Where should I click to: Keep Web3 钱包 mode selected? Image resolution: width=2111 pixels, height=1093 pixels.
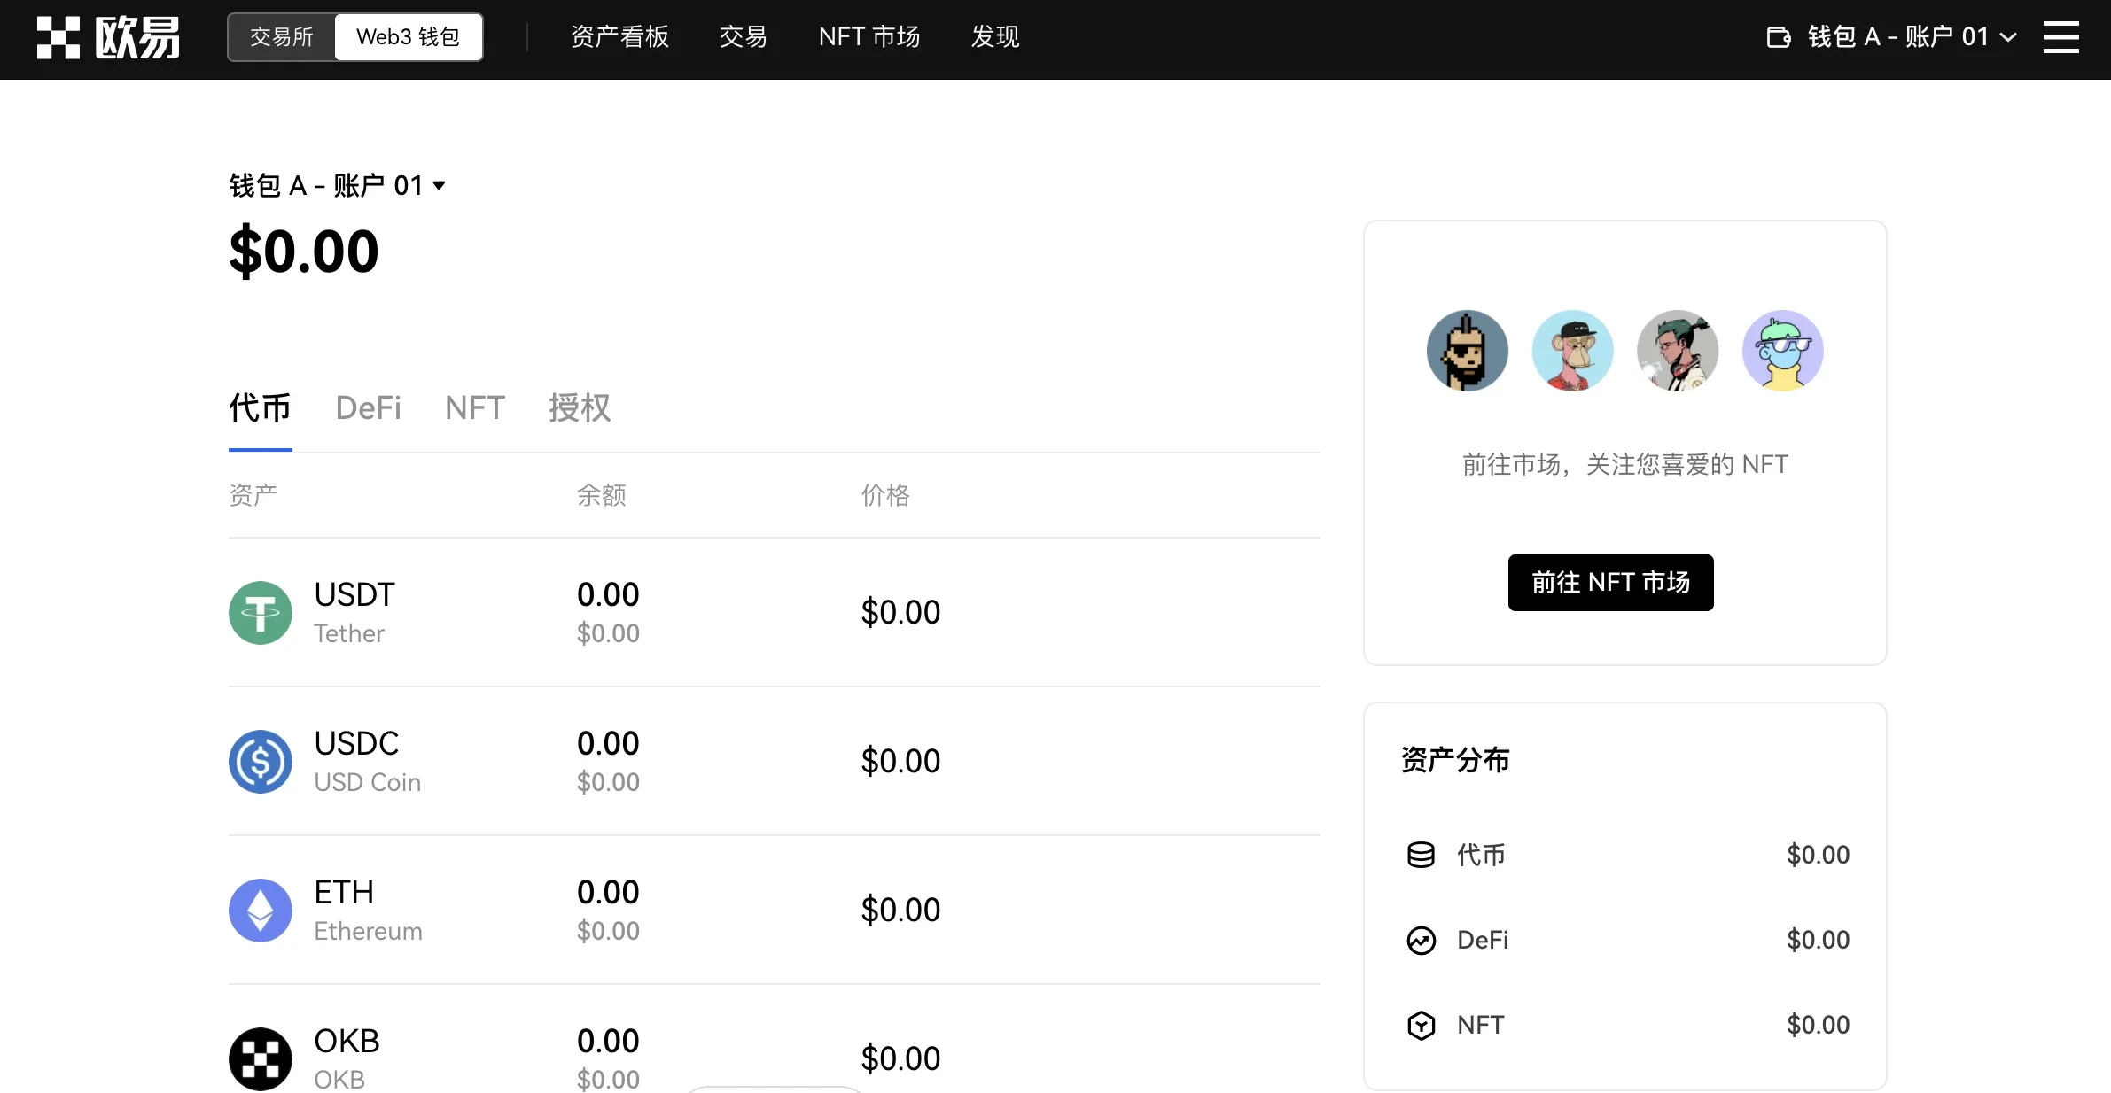tap(408, 37)
